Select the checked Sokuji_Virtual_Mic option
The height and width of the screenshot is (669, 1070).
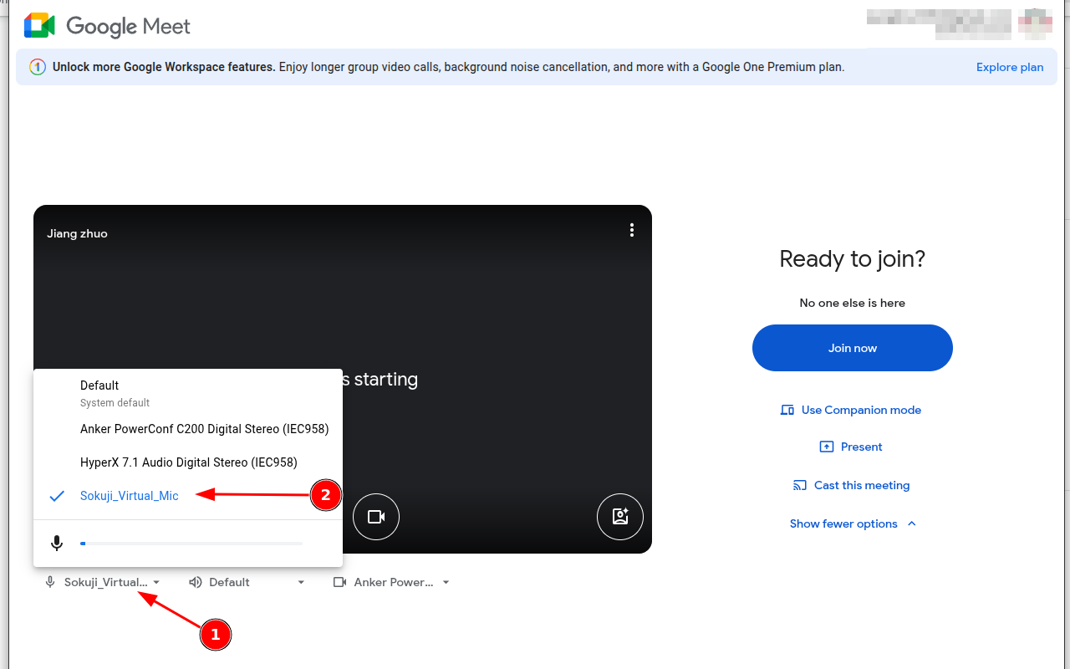(130, 496)
